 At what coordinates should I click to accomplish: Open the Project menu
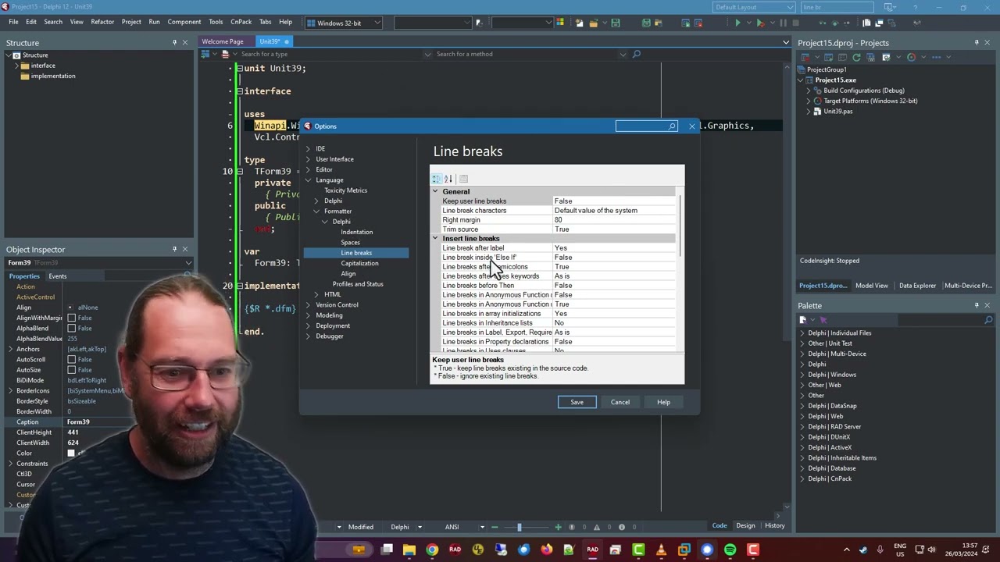click(131, 22)
